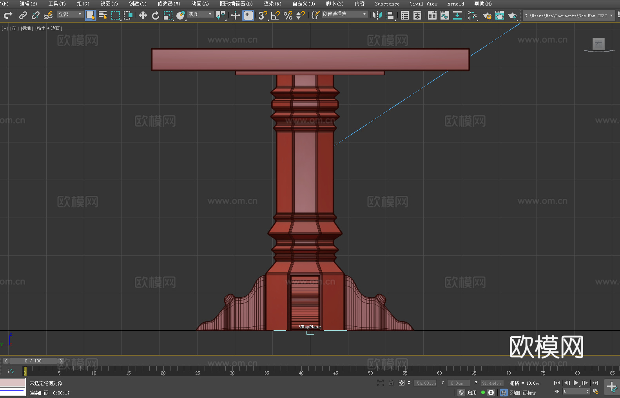
Task: Activate the Rotate tool
Action: [x=156, y=15]
